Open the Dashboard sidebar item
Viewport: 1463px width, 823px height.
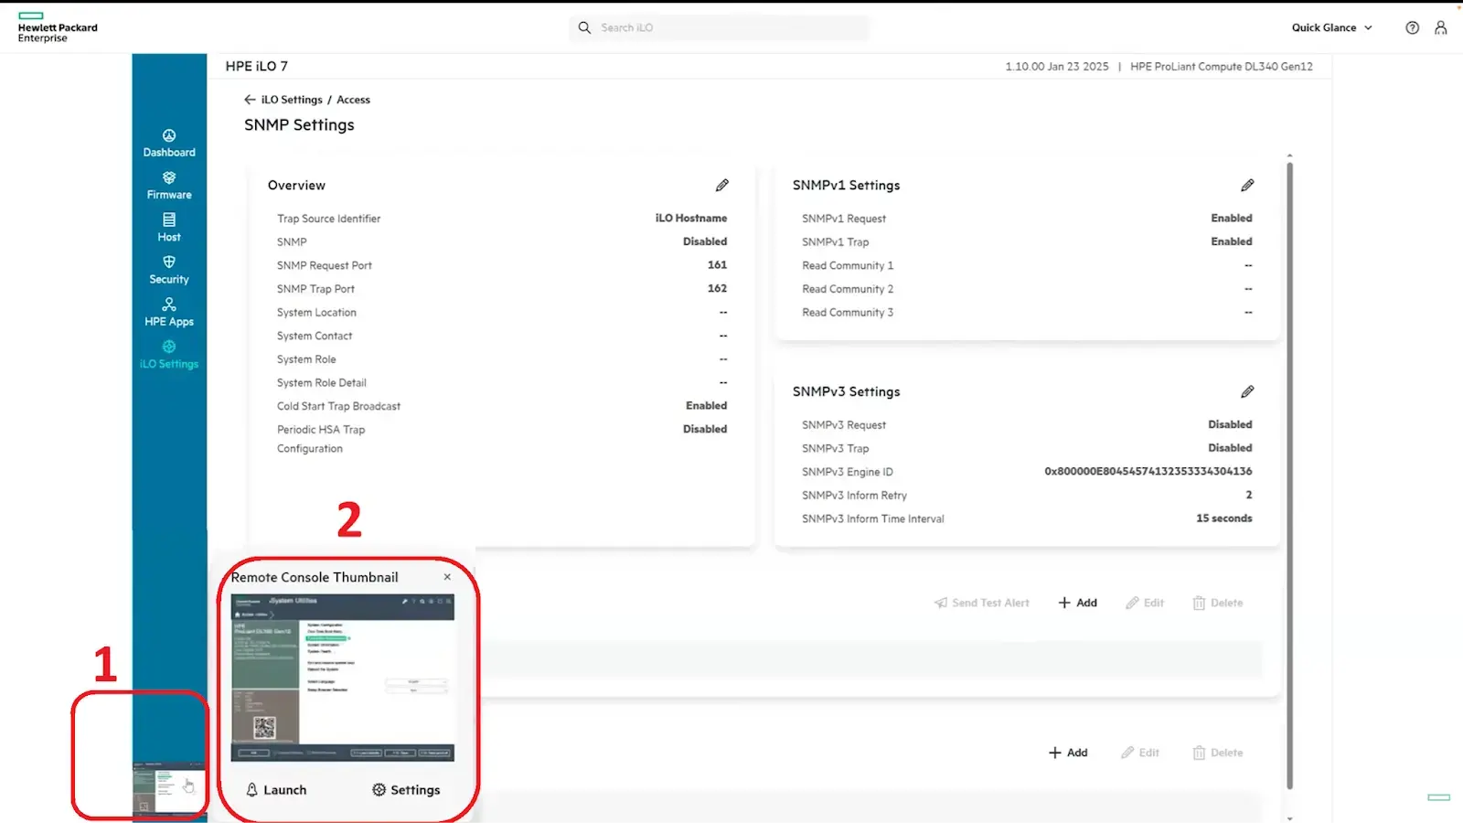tap(169, 144)
